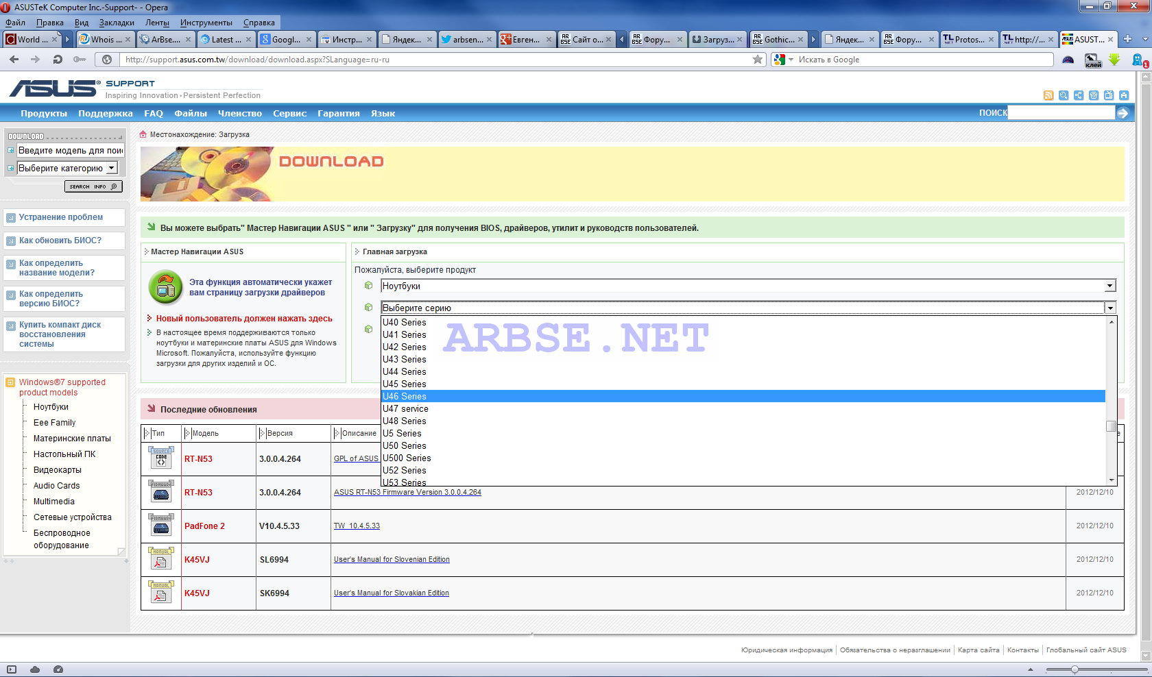The image size is (1152, 677).
Task: Open the Закладки menu
Action: (117, 23)
